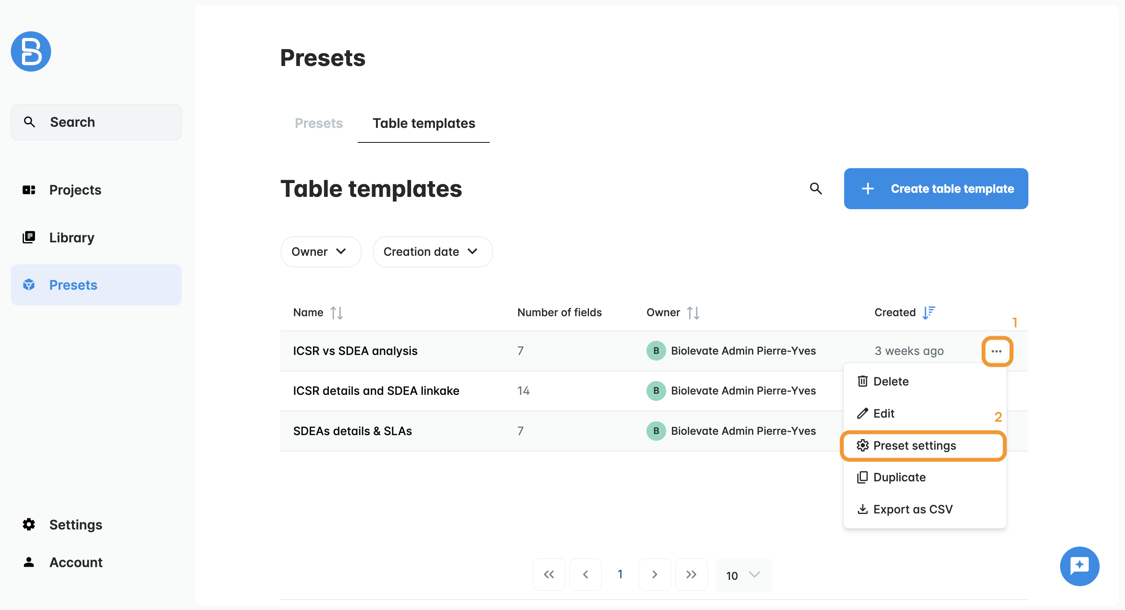The height and width of the screenshot is (610, 1125).
Task: Go to the first page of results
Action: click(x=549, y=575)
